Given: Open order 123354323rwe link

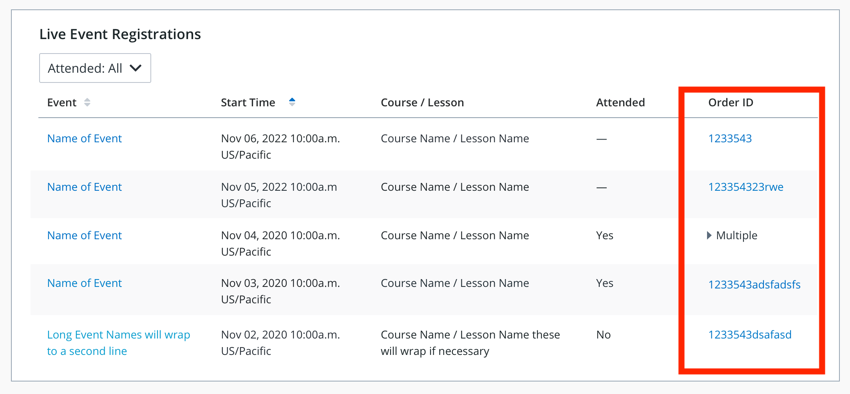Looking at the screenshot, I should 746,187.
